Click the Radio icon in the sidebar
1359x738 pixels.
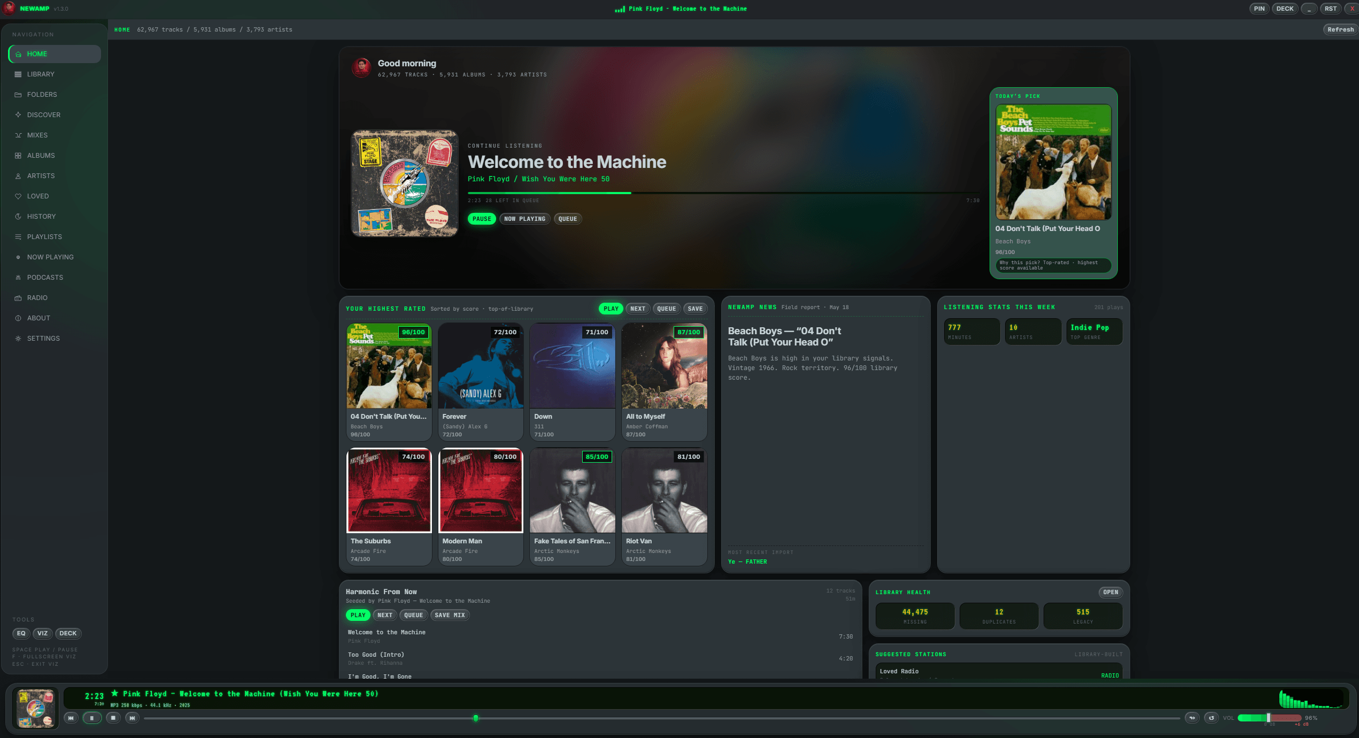[18, 298]
